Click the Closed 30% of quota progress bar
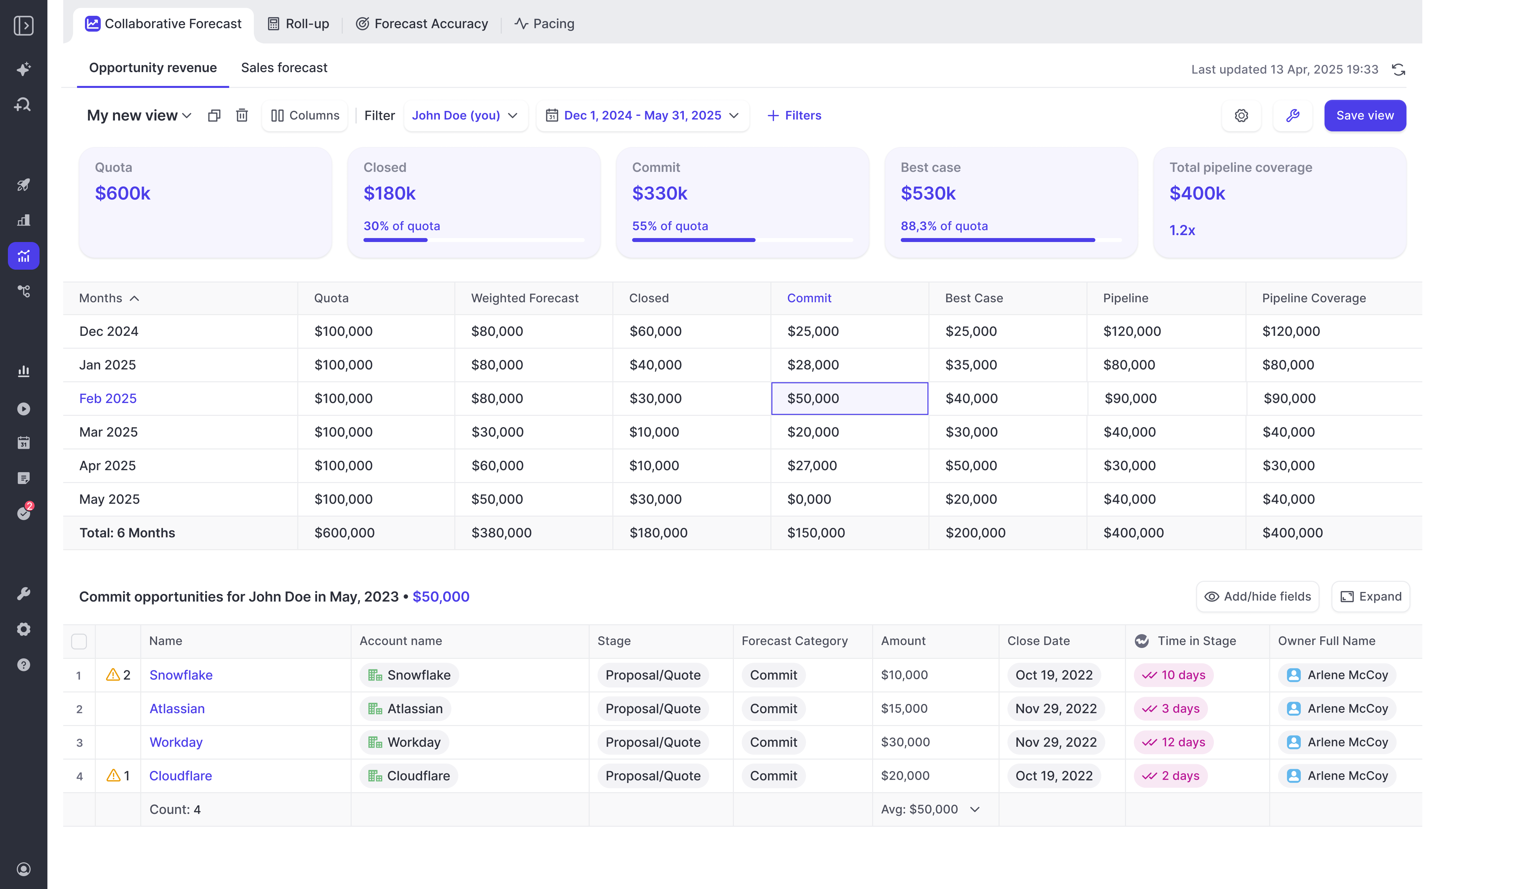This screenshot has height=889, width=1526. click(473, 240)
